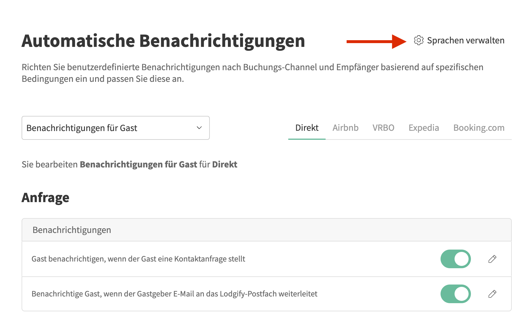Edit the Kontaktanfrage guest notification with pencil icon
The width and height of the screenshot is (531, 325).
[x=492, y=259]
